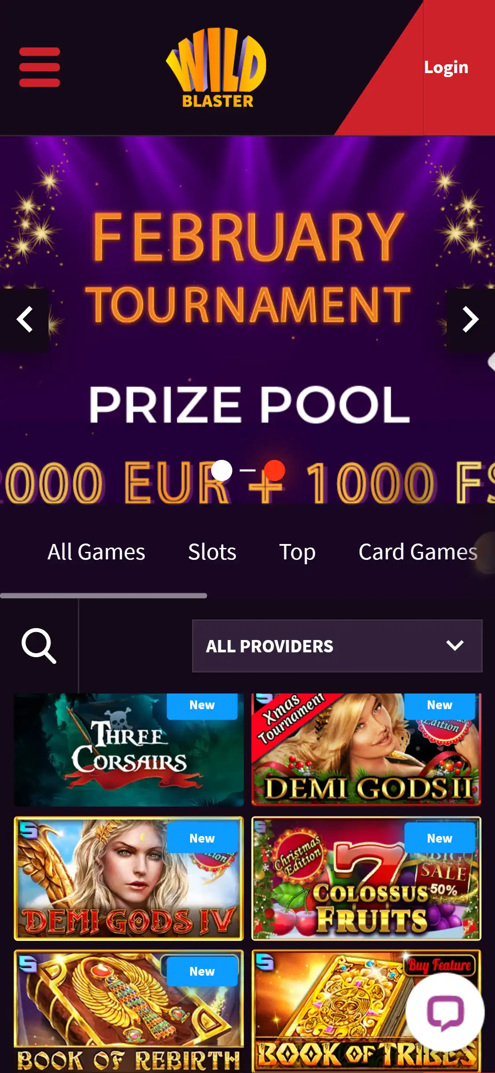This screenshot has height=1073, width=495.
Task: Select the red carousel dot indicator
Action: click(x=275, y=470)
